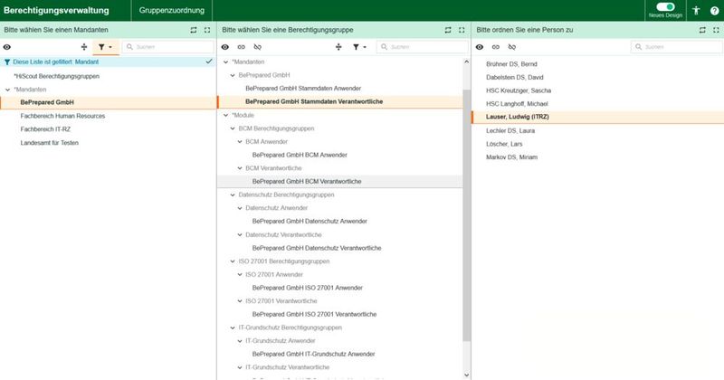Click collapse-tree icon in Berechtigungsgruppe toolbar
Viewport: 724px width, 380px height.
point(338,47)
